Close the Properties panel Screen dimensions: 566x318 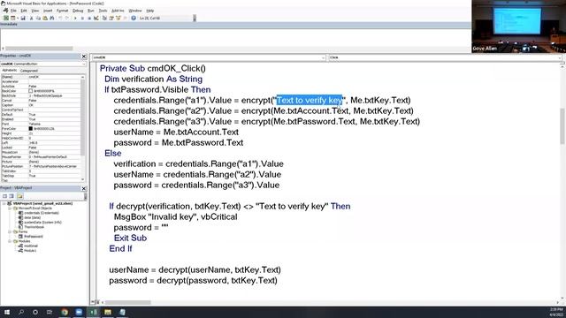pyautogui.click(x=84, y=57)
